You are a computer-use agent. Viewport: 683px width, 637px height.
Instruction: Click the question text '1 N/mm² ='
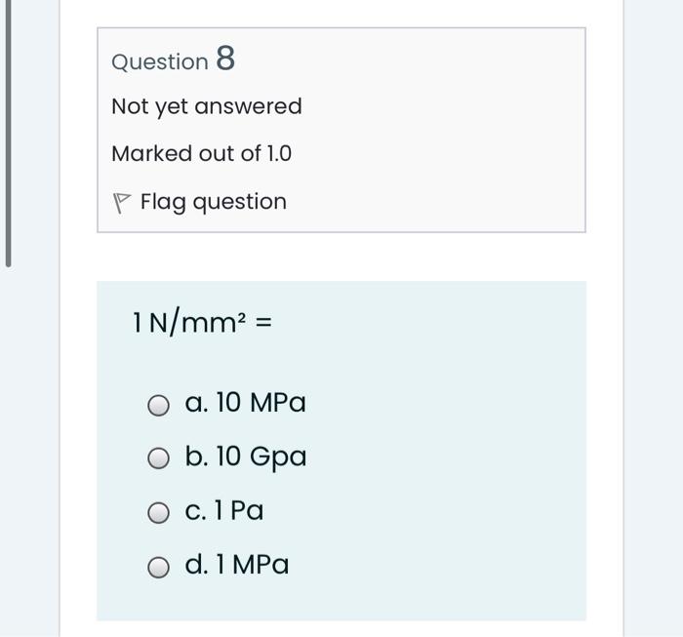click(x=203, y=322)
